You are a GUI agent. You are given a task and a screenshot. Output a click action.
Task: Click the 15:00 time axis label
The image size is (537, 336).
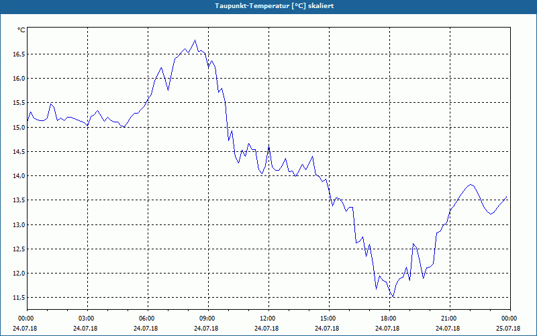[x=329, y=319]
